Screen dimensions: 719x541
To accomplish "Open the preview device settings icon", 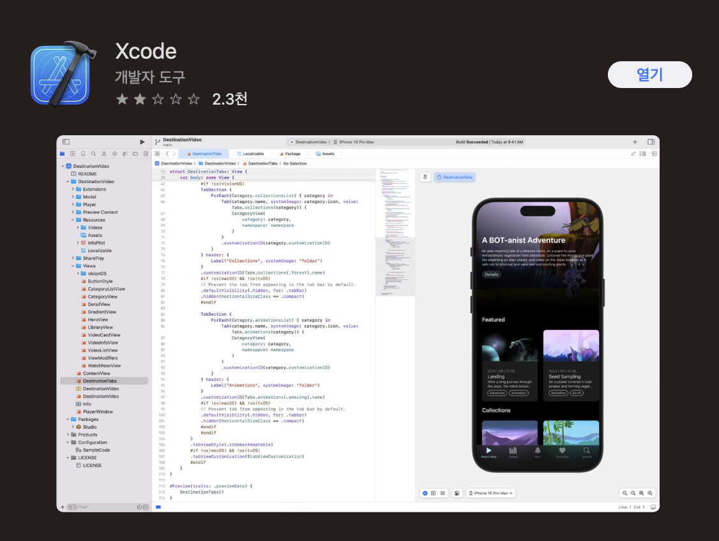I will (x=457, y=493).
